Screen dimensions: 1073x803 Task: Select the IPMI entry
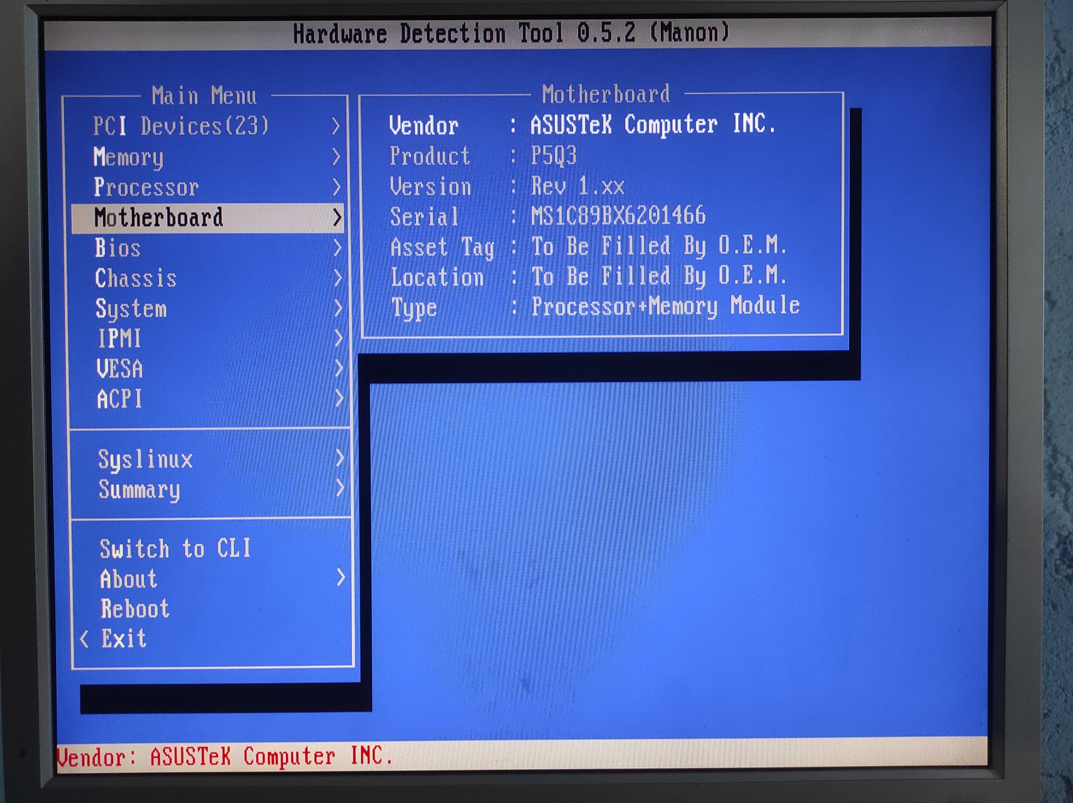point(120,339)
